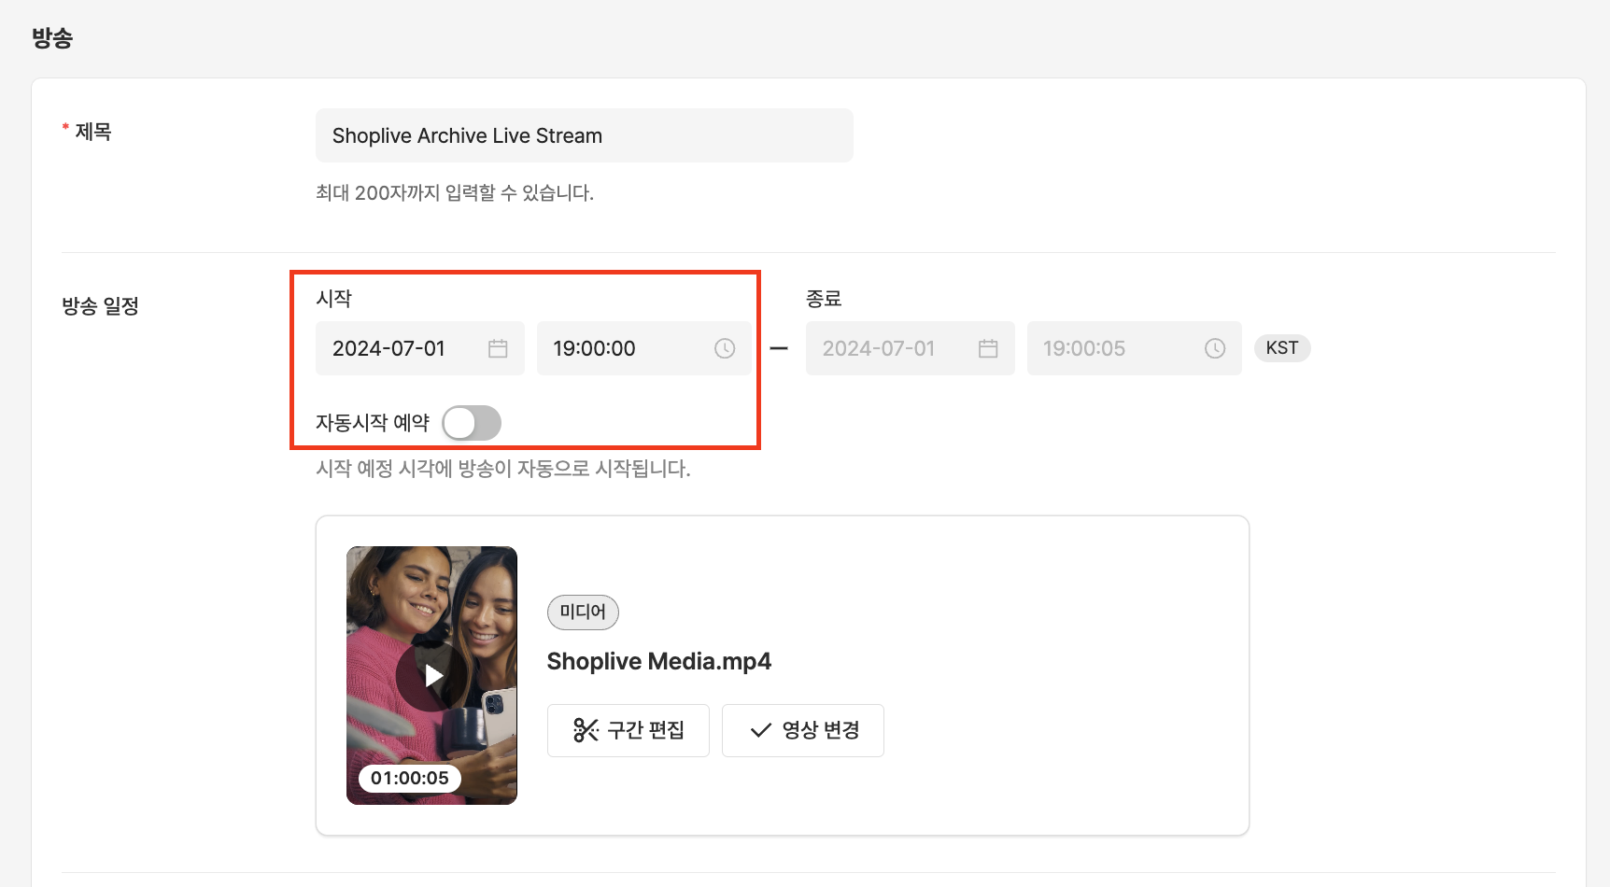Click the end date 2024-07-01 field
Viewport: 1610px width, 887px height.
(910, 348)
